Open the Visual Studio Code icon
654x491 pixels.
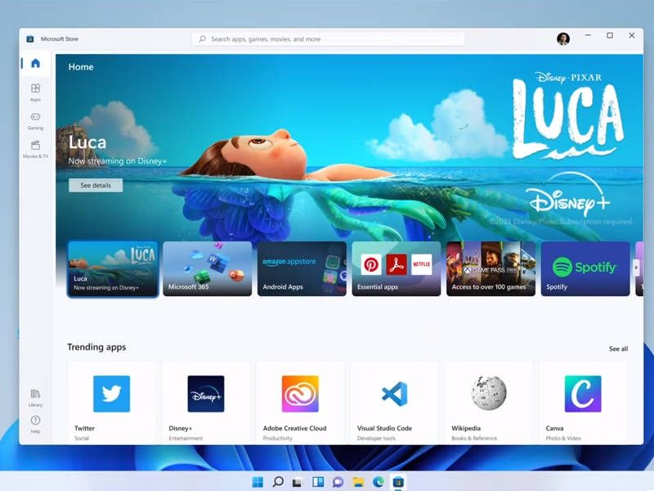(395, 394)
